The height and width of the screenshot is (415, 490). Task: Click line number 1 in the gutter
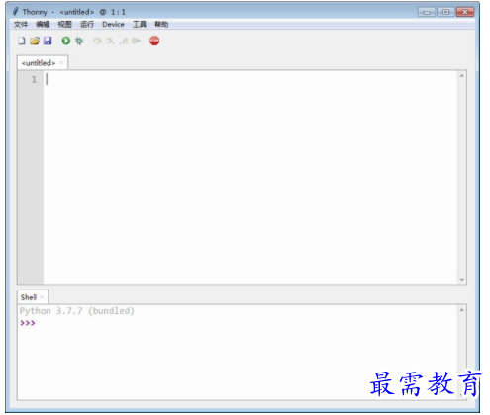[x=34, y=79]
